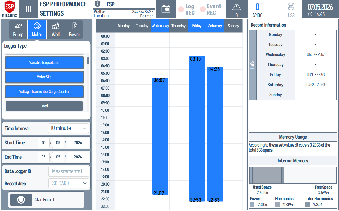Click the Start Time year field
339x211 pixels.
pos(78,143)
